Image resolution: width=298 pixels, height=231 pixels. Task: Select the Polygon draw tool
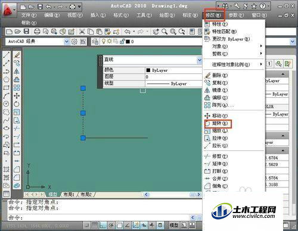(7, 79)
